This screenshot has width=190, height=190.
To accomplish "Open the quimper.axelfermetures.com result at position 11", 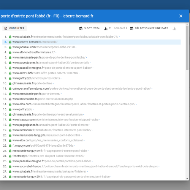I will tap(82, 89).
